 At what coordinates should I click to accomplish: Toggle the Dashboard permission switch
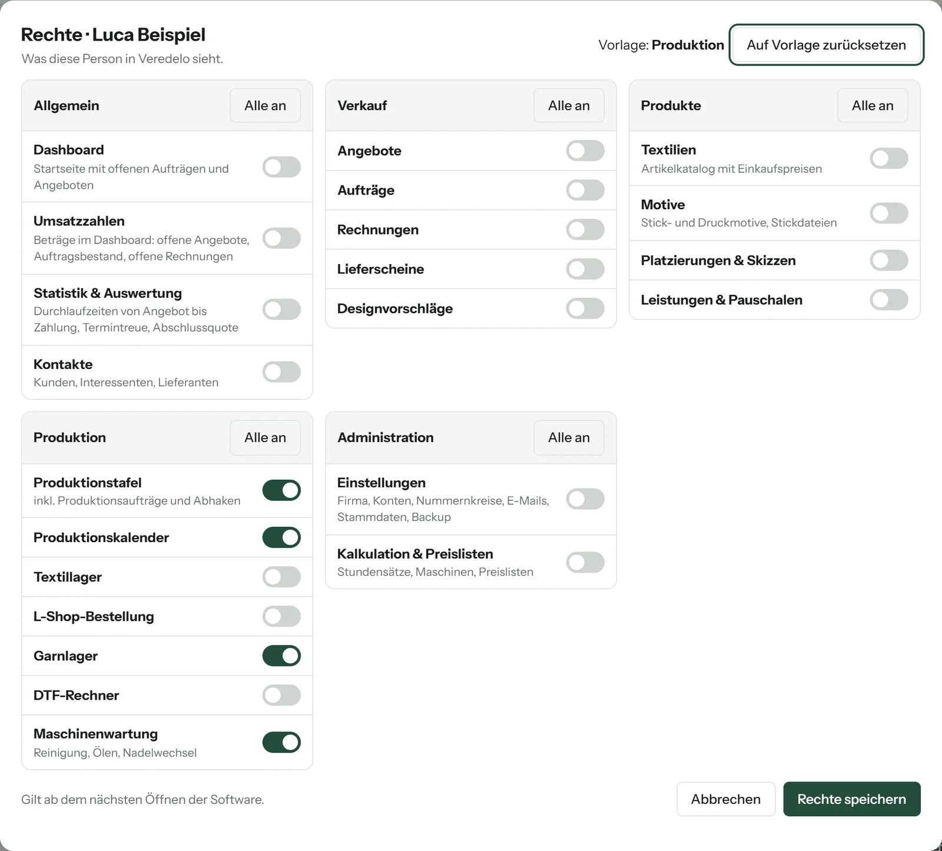[x=281, y=167]
